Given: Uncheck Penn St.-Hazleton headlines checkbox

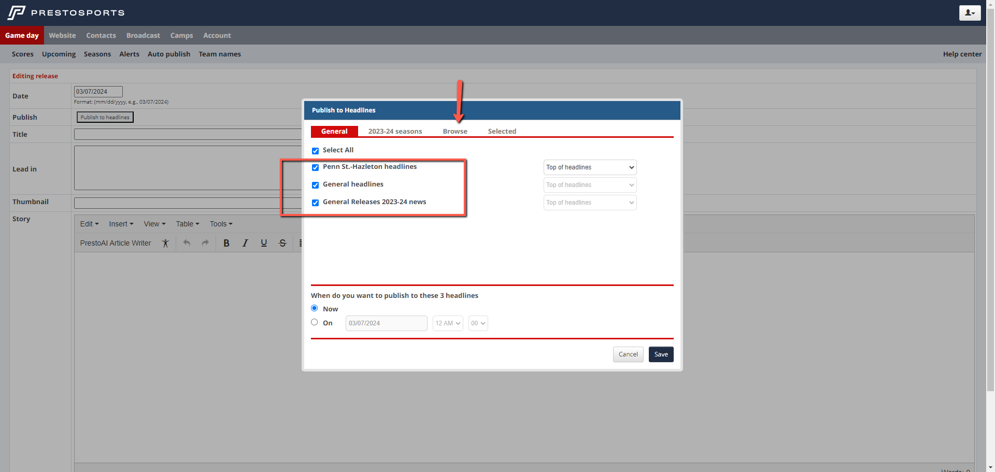Looking at the screenshot, I should pos(315,167).
